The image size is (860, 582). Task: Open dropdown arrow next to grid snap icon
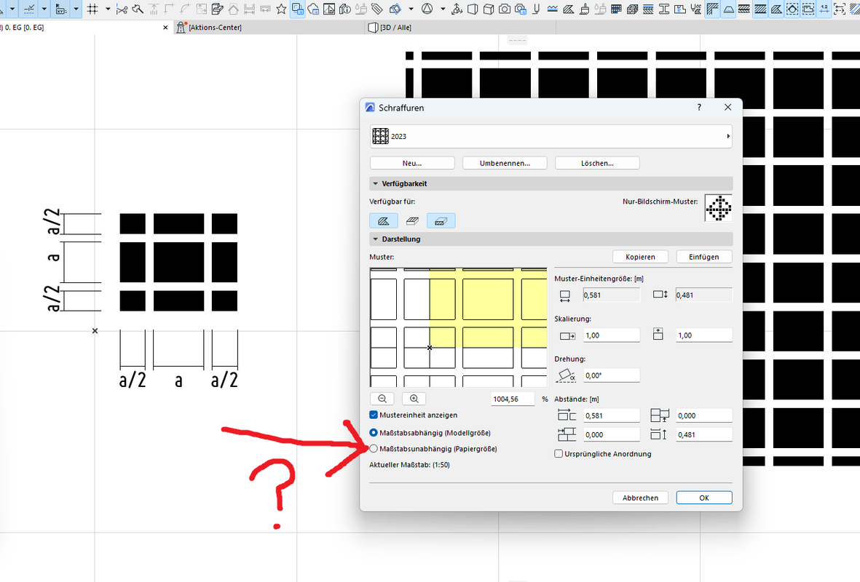click(108, 9)
